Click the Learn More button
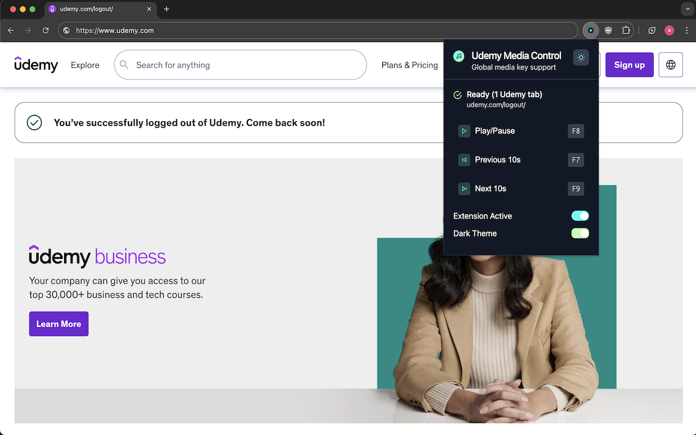This screenshot has width=696, height=435. [59, 324]
